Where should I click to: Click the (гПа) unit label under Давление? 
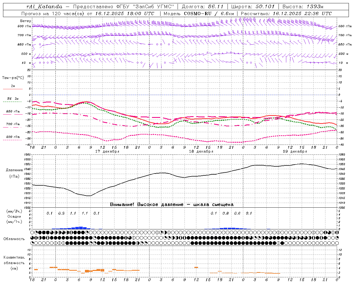pyautogui.click(x=14, y=176)
